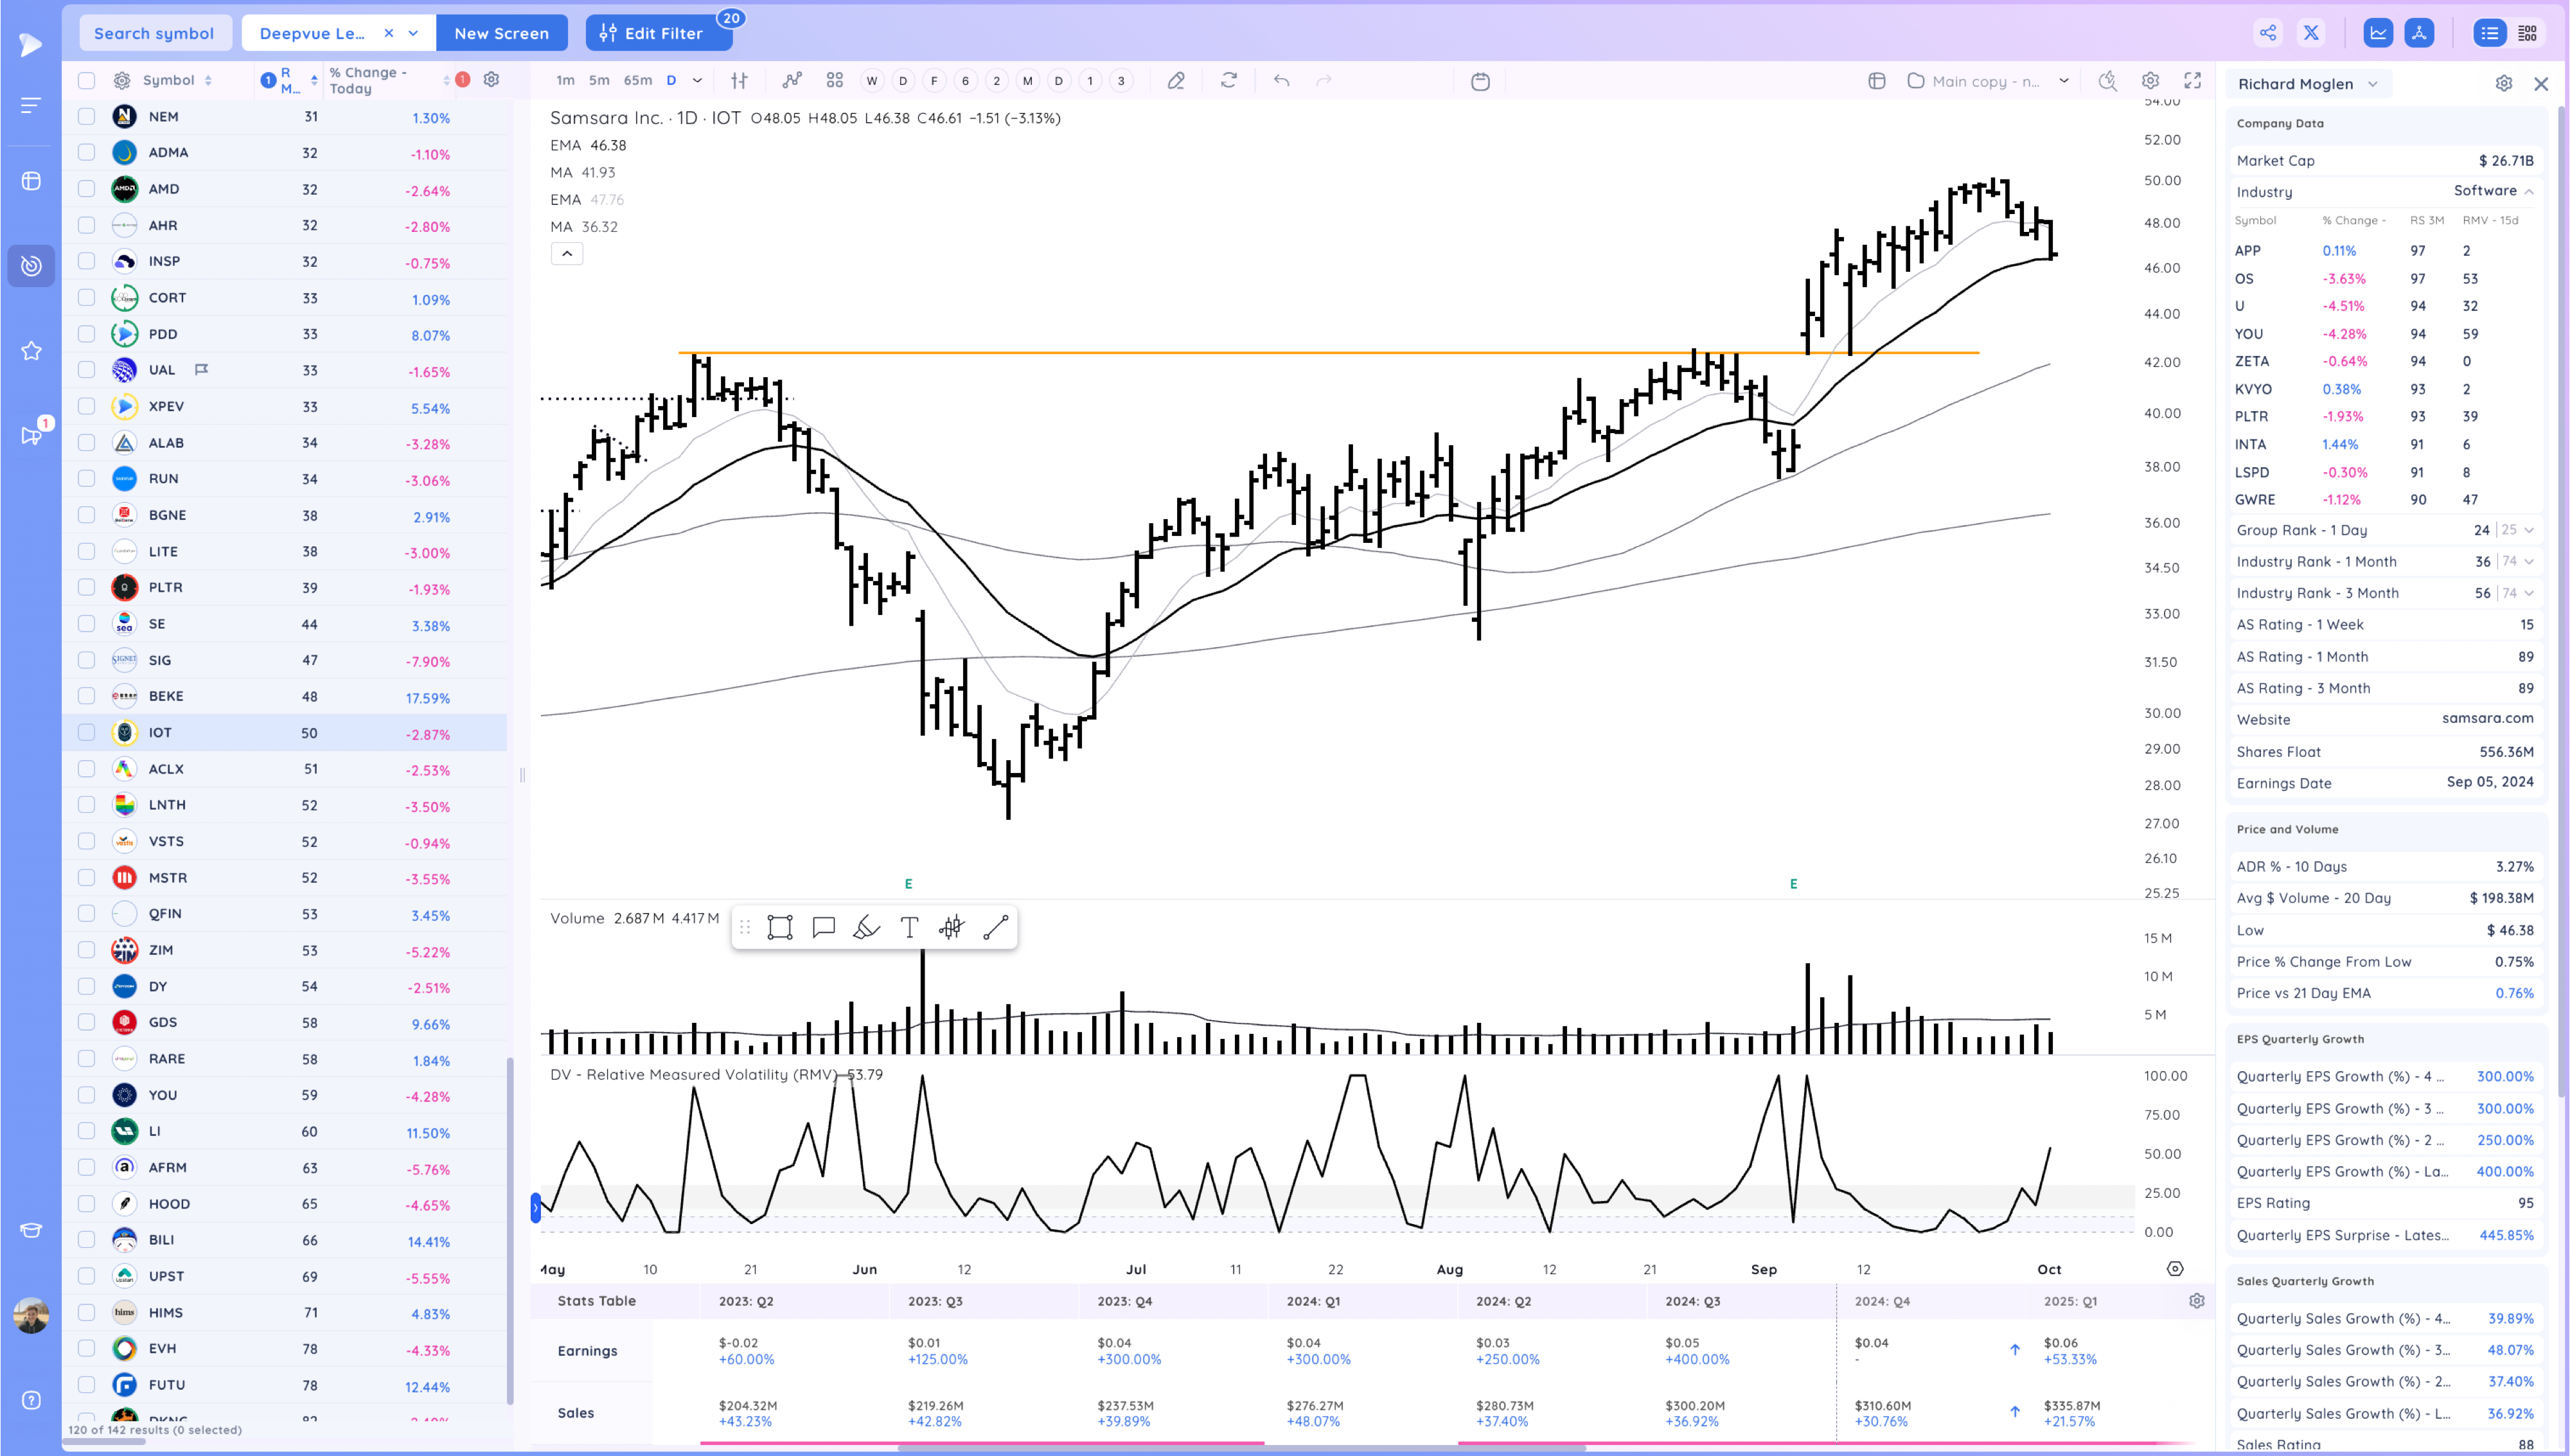Select the text annotation tool
The width and height of the screenshot is (2570, 1456).
908,927
